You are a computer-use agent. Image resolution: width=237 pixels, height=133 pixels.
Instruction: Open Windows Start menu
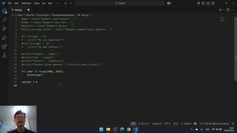[x=101, y=129]
